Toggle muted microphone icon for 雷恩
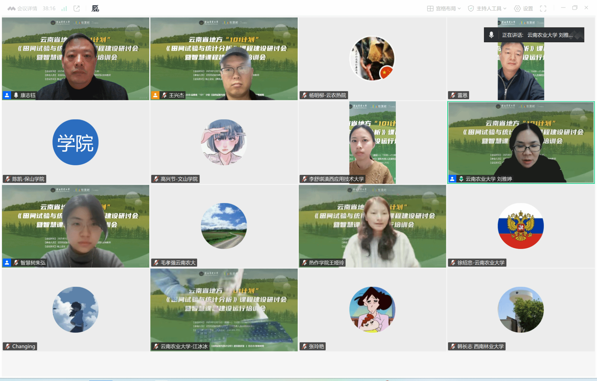 453,95
